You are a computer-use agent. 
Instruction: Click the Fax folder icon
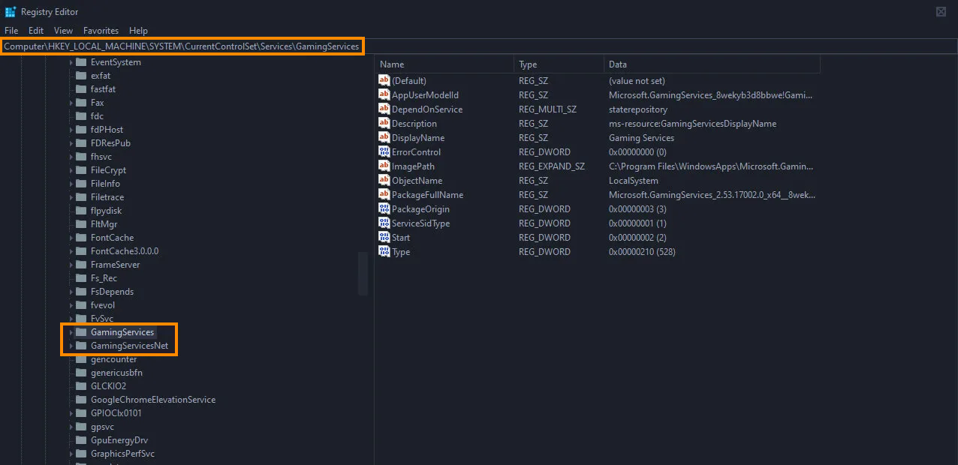(81, 103)
